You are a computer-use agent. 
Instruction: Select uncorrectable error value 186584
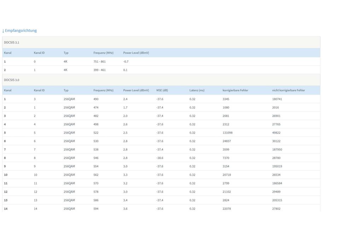point(277,183)
